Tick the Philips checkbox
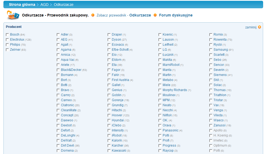This screenshot has height=154, width=270. (x=7, y=45)
